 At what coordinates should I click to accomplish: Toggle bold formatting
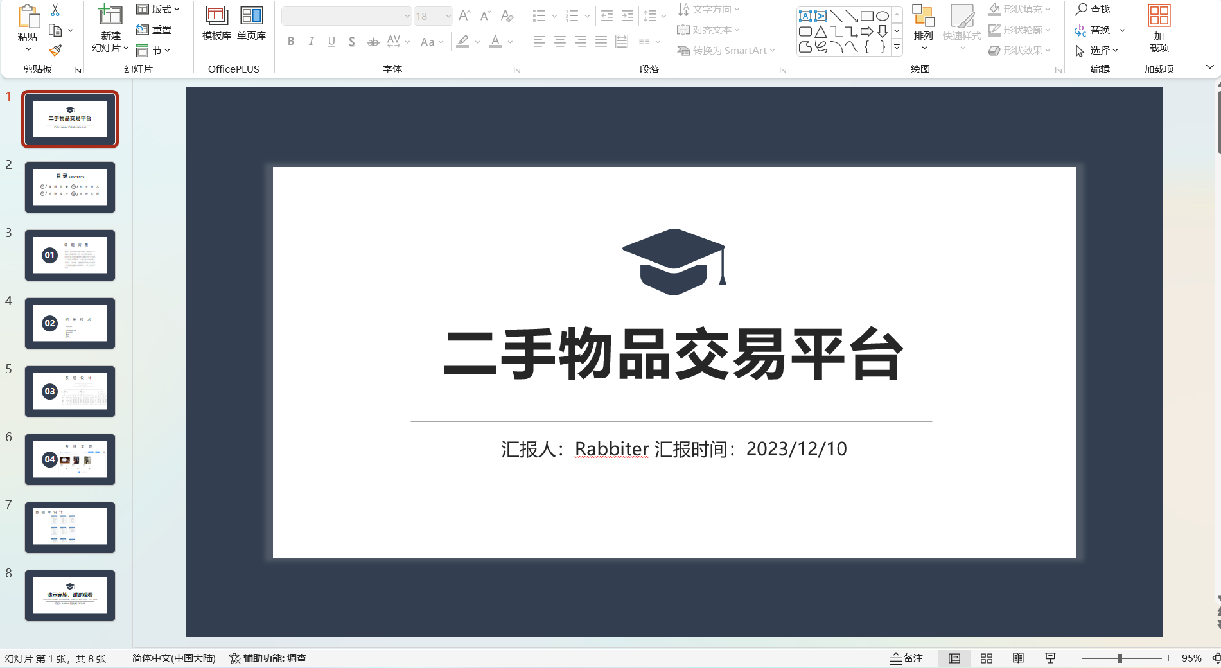point(291,41)
